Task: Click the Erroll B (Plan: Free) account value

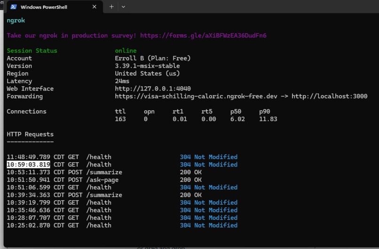Action: click(x=153, y=58)
